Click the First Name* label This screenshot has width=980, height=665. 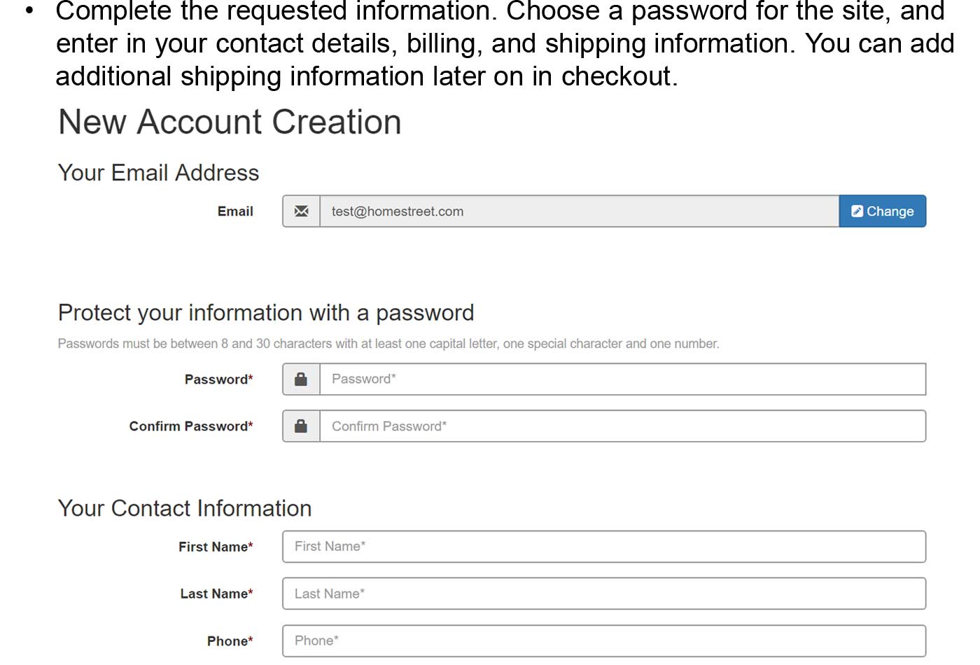[215, 547]
